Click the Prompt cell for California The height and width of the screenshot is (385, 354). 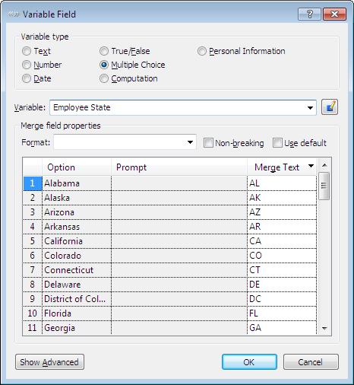179,241
